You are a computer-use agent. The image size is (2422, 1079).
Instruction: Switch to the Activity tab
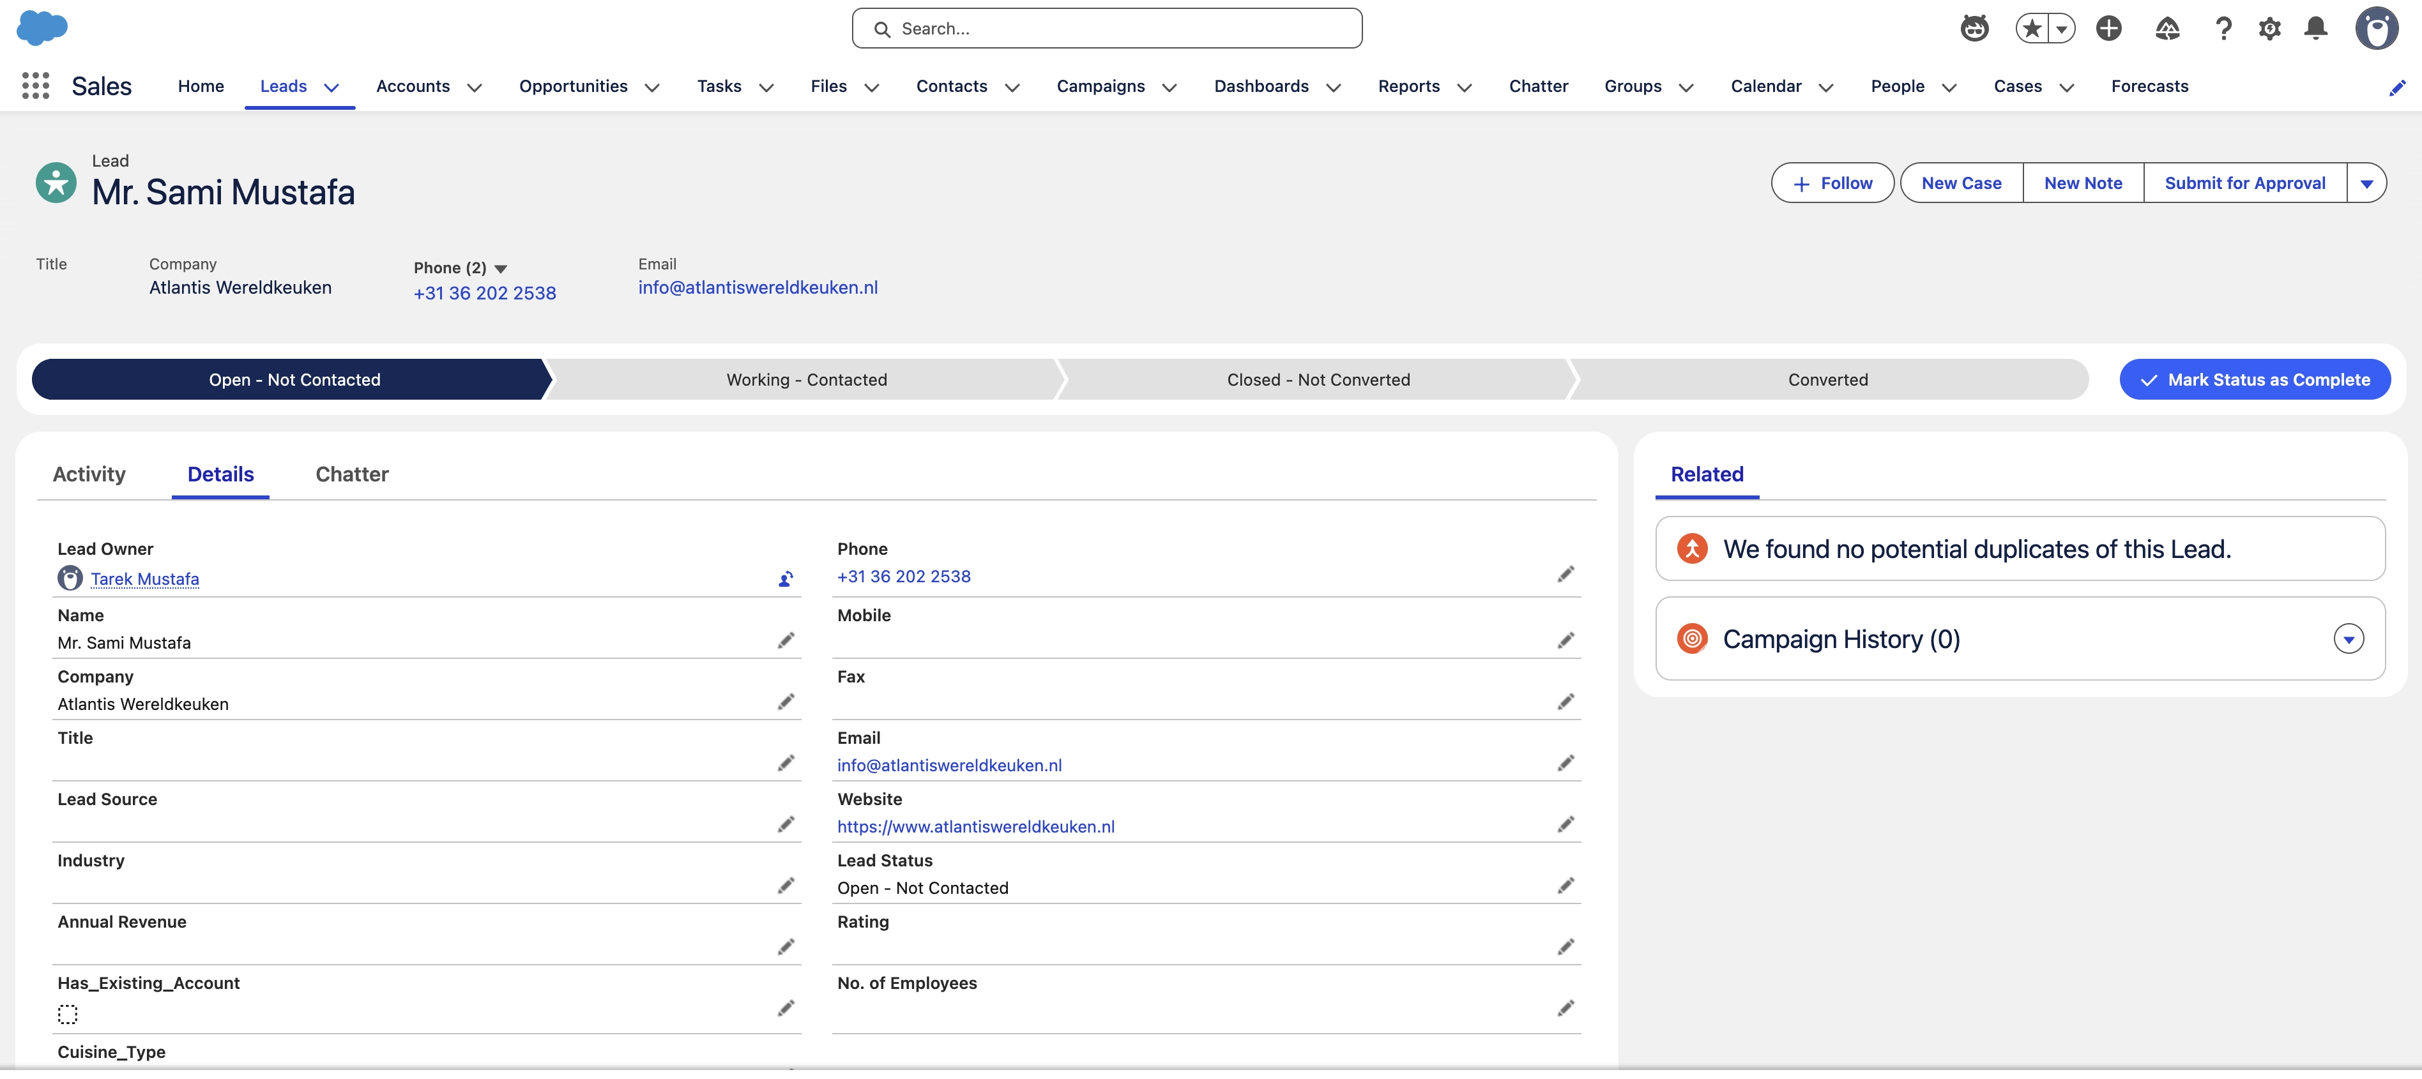coord(88,474)
